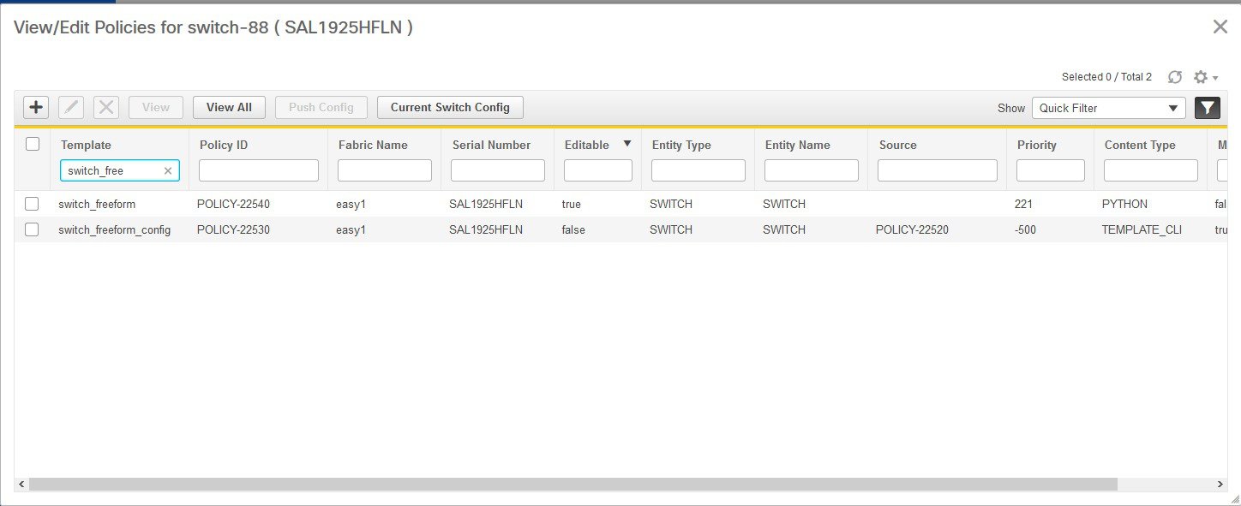Click the Editable value false
Screen dimensions: 1241x506
coord(574,229)
